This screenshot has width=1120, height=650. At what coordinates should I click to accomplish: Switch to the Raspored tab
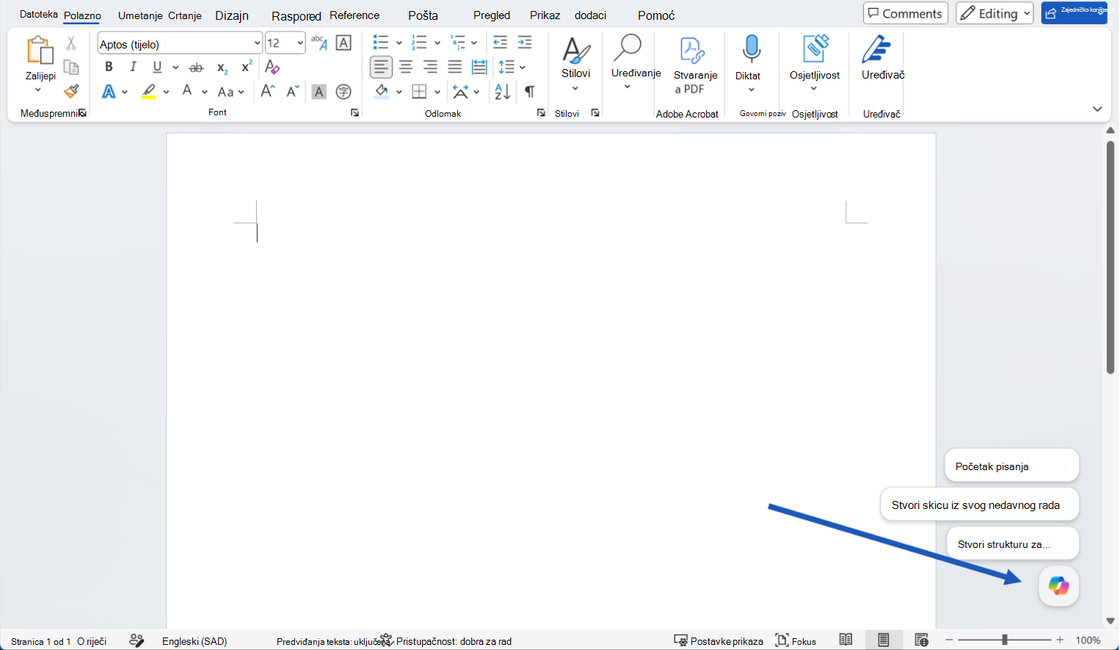click(x=297, y=16)
